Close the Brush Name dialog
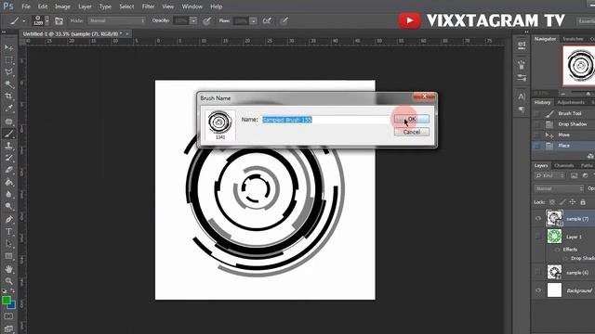This screenshot has height=334, width=595. point(424,96)
